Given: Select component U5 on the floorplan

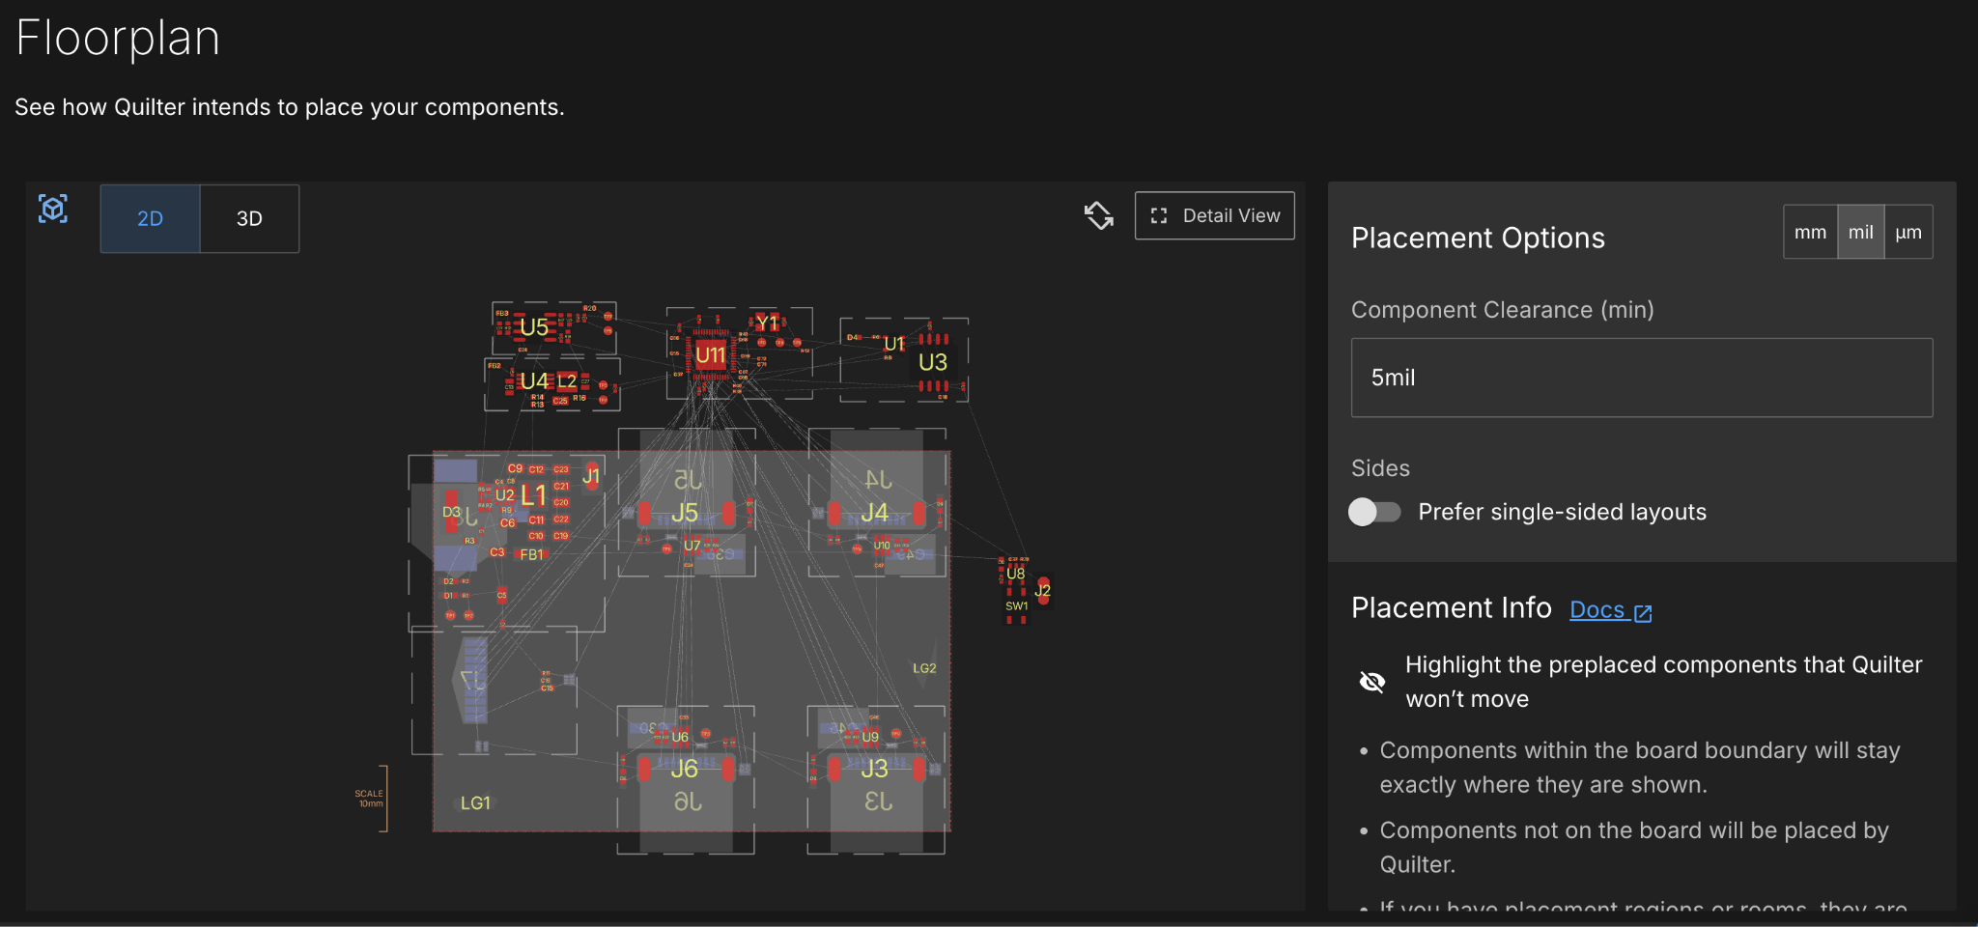Looking at the screenshot, I should [x=534, y=327].
